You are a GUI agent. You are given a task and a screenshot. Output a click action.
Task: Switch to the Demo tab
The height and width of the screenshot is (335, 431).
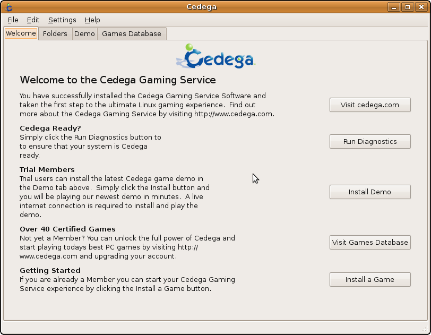coord(84,33)
